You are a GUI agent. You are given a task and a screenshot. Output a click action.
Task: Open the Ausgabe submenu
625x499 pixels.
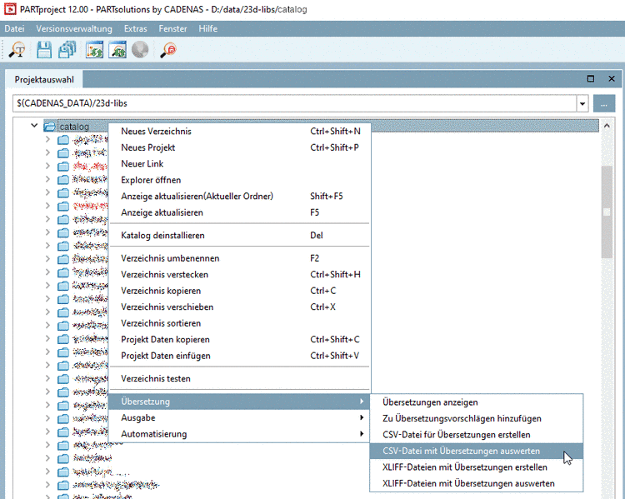coord(239,417)
